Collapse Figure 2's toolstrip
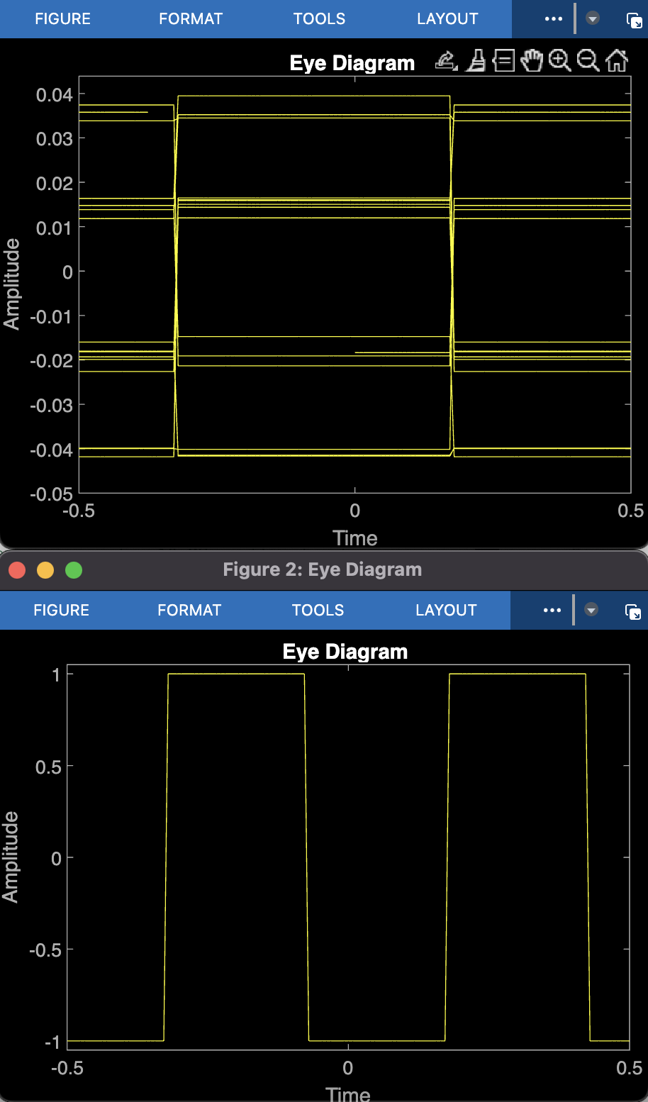The image size is (648, 1102). (591, 610)
